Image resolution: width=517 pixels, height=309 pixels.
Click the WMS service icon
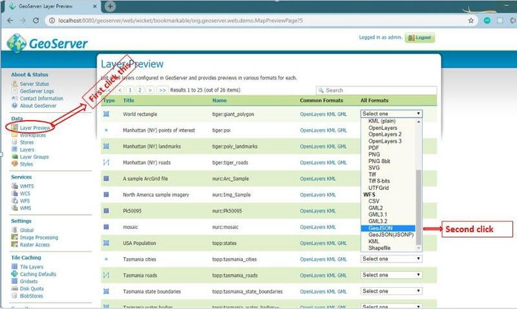coord(14,208)
